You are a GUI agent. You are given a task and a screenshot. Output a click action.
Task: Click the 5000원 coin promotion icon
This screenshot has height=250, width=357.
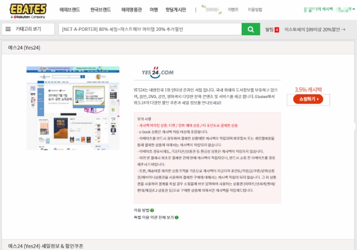coord(212,10)
